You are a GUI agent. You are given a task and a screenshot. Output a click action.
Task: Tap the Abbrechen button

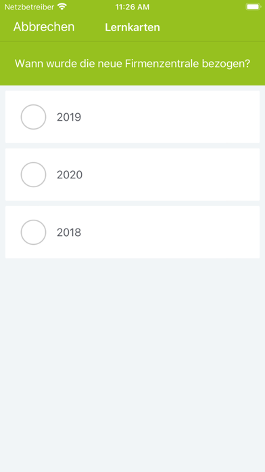tap(44, 27)
